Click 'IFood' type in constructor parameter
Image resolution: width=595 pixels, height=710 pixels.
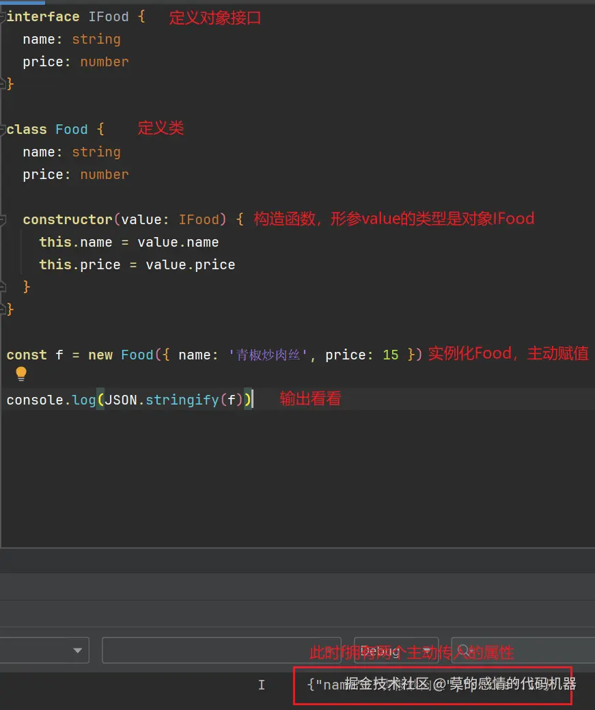[199, 219]
